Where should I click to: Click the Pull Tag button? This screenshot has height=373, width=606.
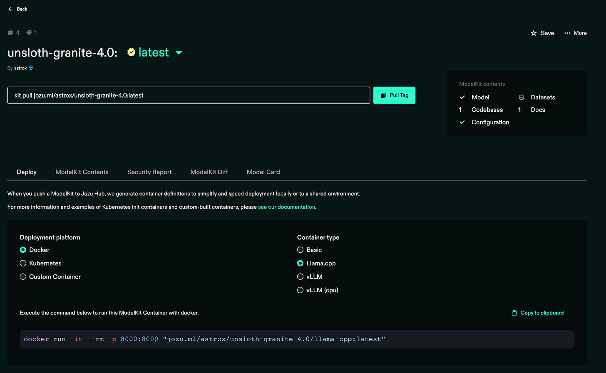pos(394,95)
